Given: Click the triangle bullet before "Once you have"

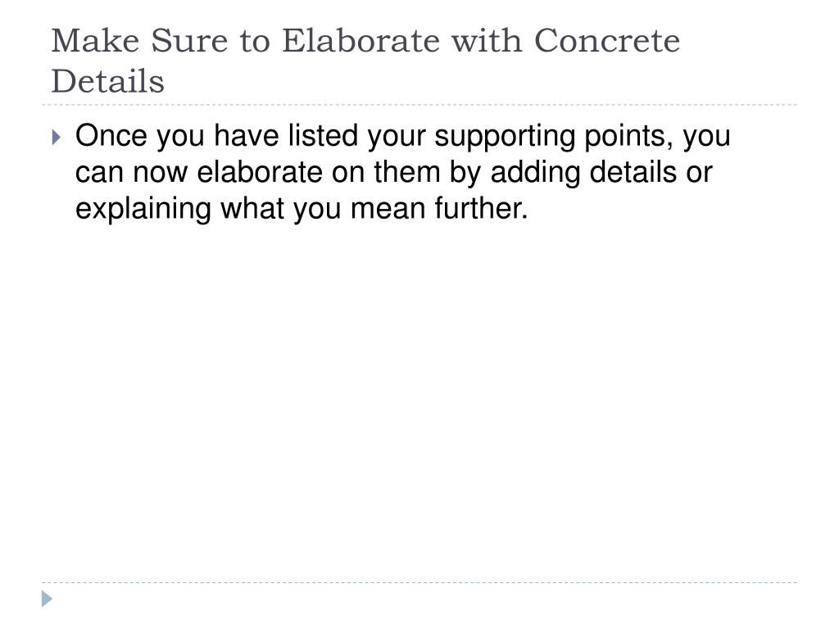Looking at the screenshot, I should pos(57,138).
